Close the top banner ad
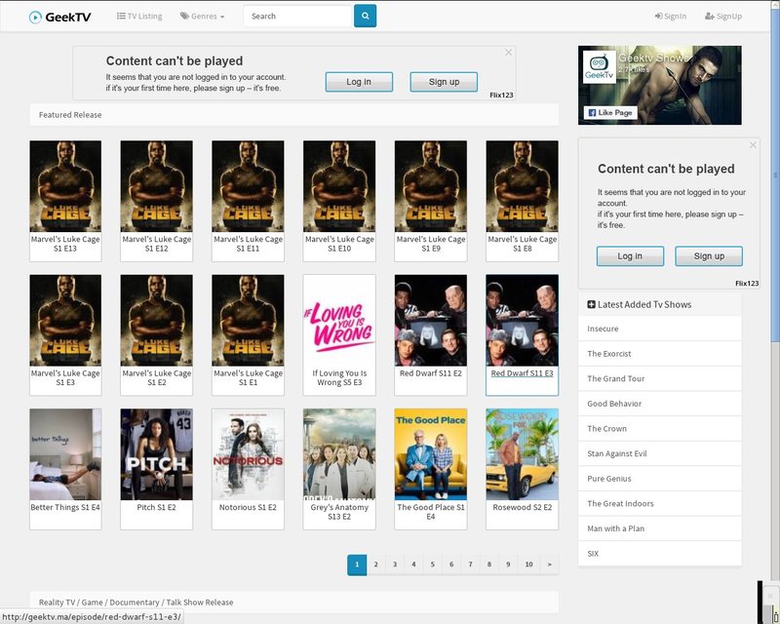 (x=508, y=53)
